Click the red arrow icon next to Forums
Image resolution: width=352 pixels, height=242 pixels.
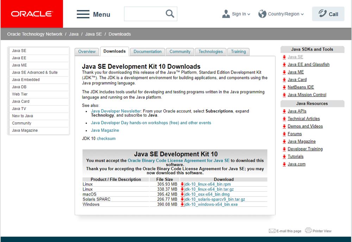click(x=284, y=134)
